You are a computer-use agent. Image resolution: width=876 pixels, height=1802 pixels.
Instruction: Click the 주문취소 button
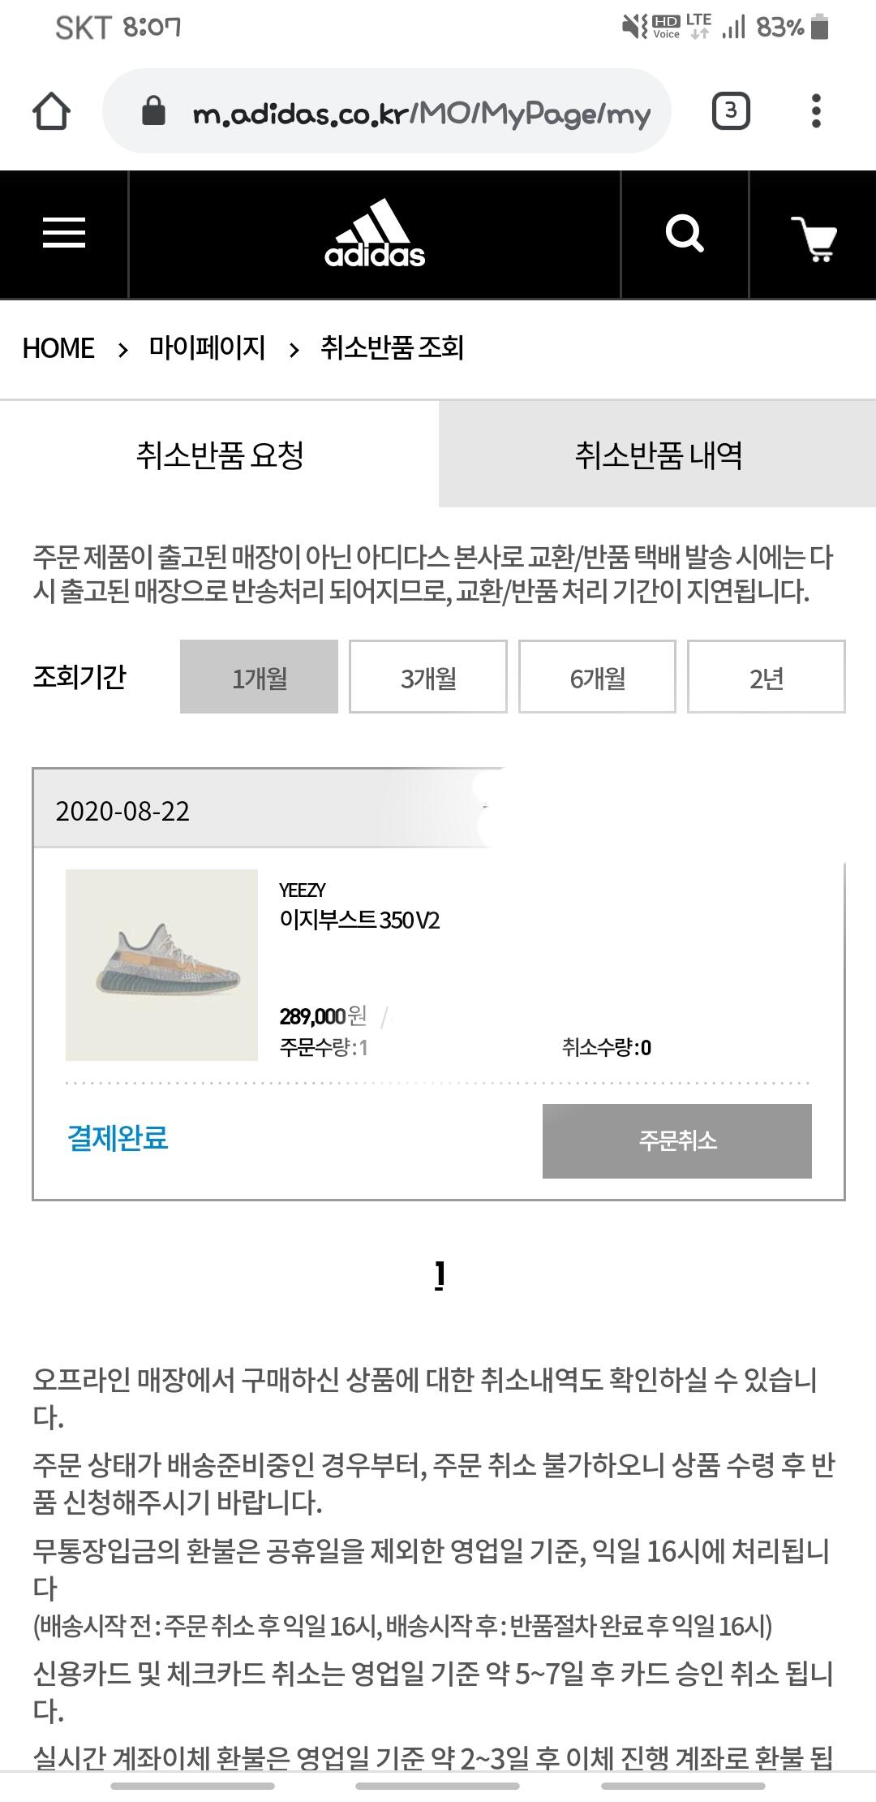point(677,1140)
